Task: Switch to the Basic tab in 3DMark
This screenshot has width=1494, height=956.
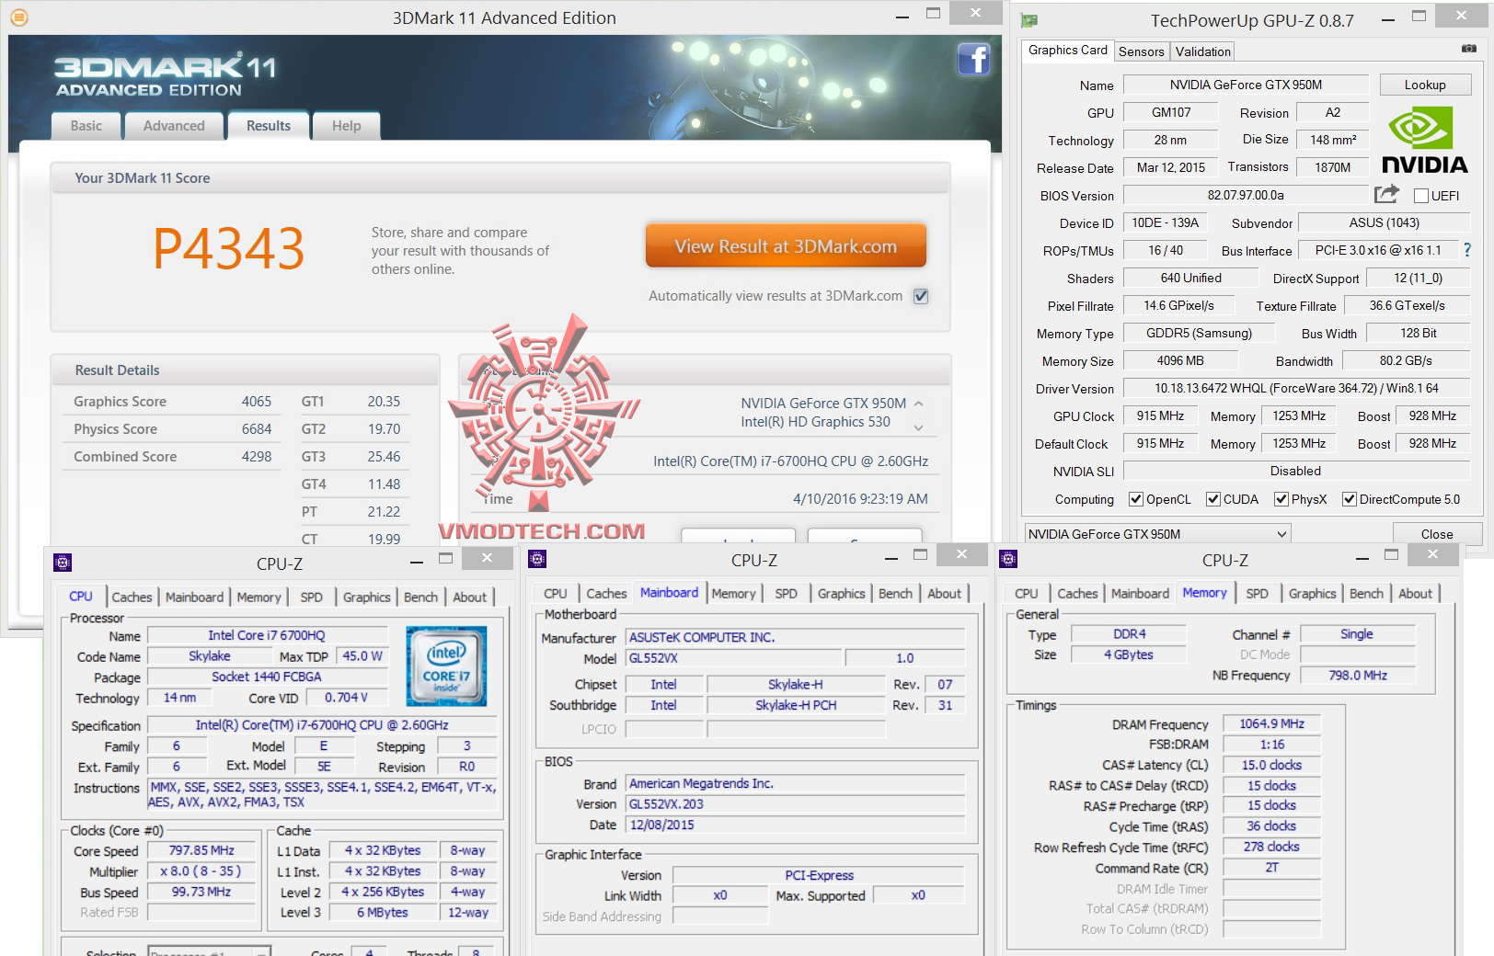Action: (86, 126)
